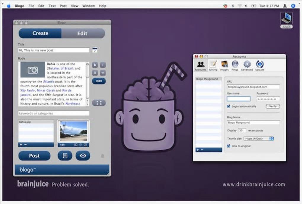
Task: Open Spotlight search in the menu bar
Action: 293,6
